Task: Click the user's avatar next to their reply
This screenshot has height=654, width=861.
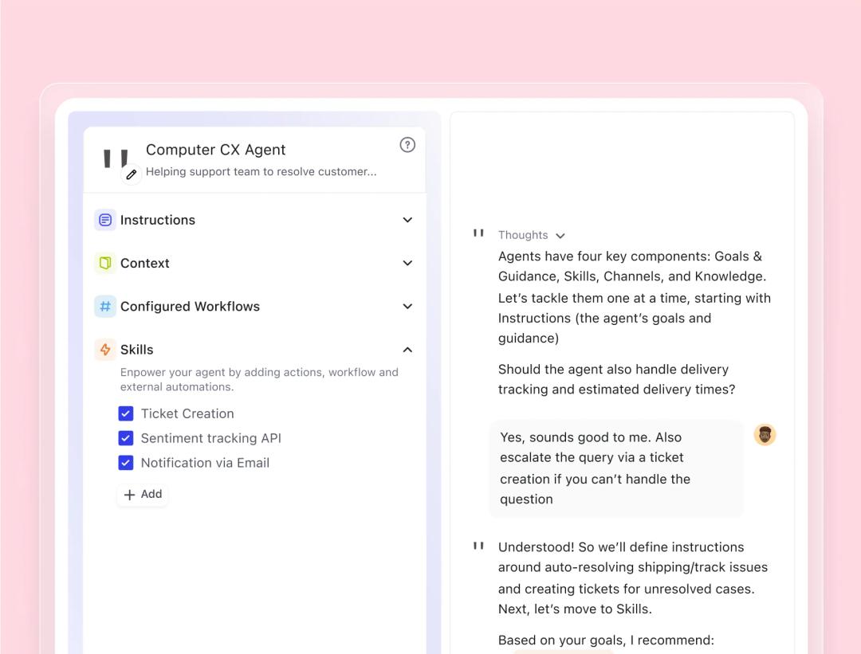Action: click(765, 434)
